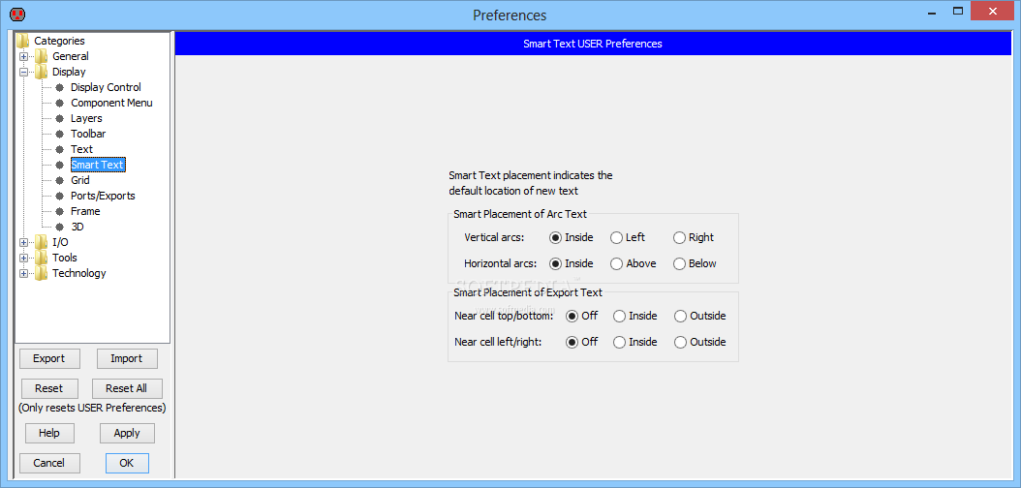This screenshot has height=488, width=1021.
Task: Click the Import button
Action: point(127,358)
